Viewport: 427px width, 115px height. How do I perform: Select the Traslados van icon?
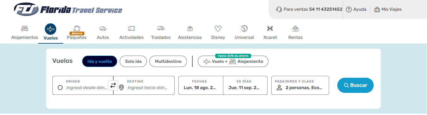(161, 28)
